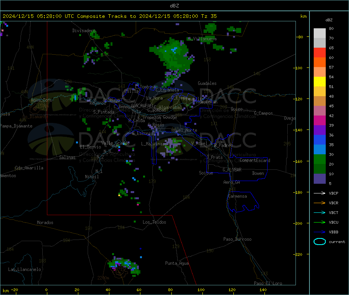349x295 pixels.
Task: Click the Bowen map label
Action: [x=258, y=173]
